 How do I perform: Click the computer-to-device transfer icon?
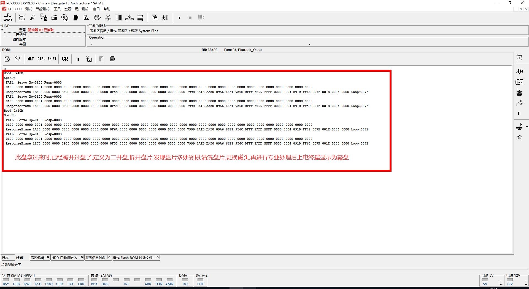(43, 18)
